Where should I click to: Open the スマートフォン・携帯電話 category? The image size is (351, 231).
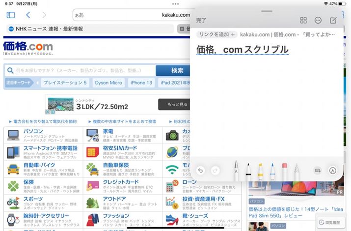pyautogui.click(x=51, y=148)
